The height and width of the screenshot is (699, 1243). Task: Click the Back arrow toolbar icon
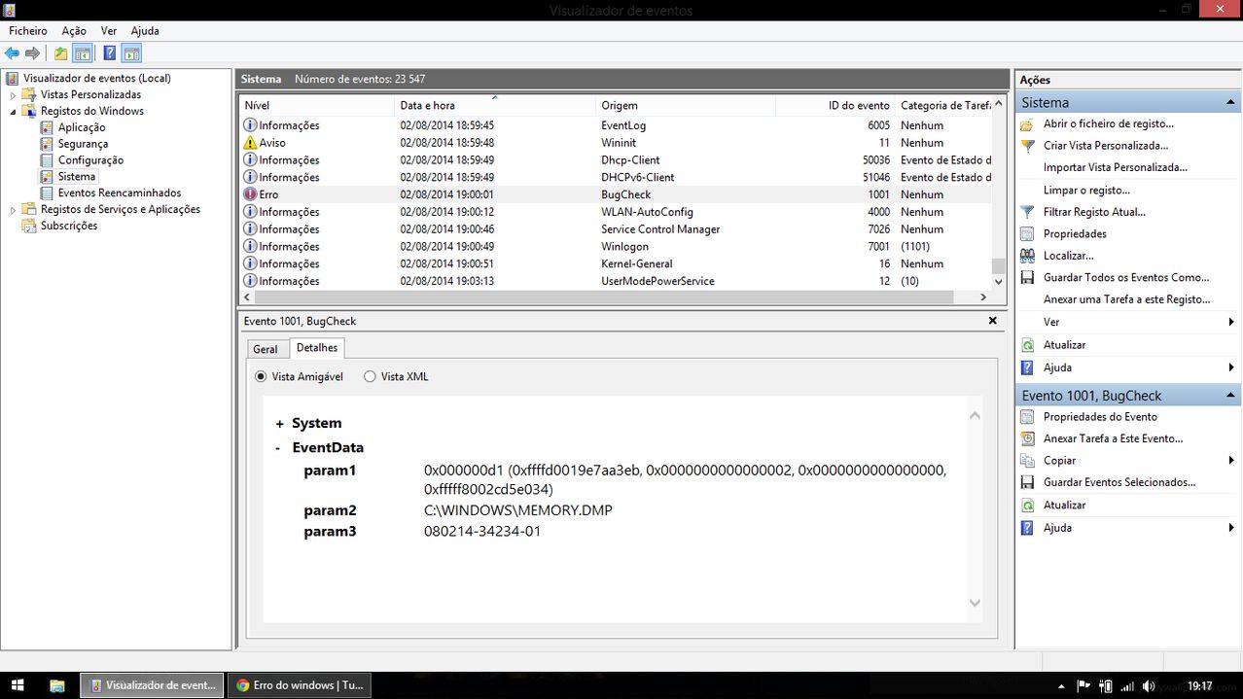(x=12, y=53)
